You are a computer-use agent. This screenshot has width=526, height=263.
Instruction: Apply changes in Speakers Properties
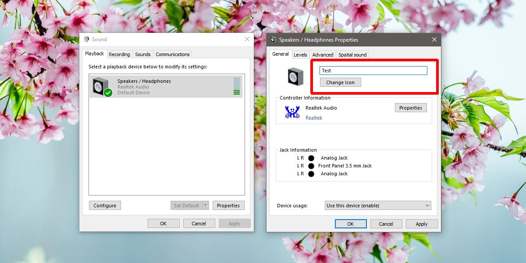pyautogui.click(x=422, y=224)
